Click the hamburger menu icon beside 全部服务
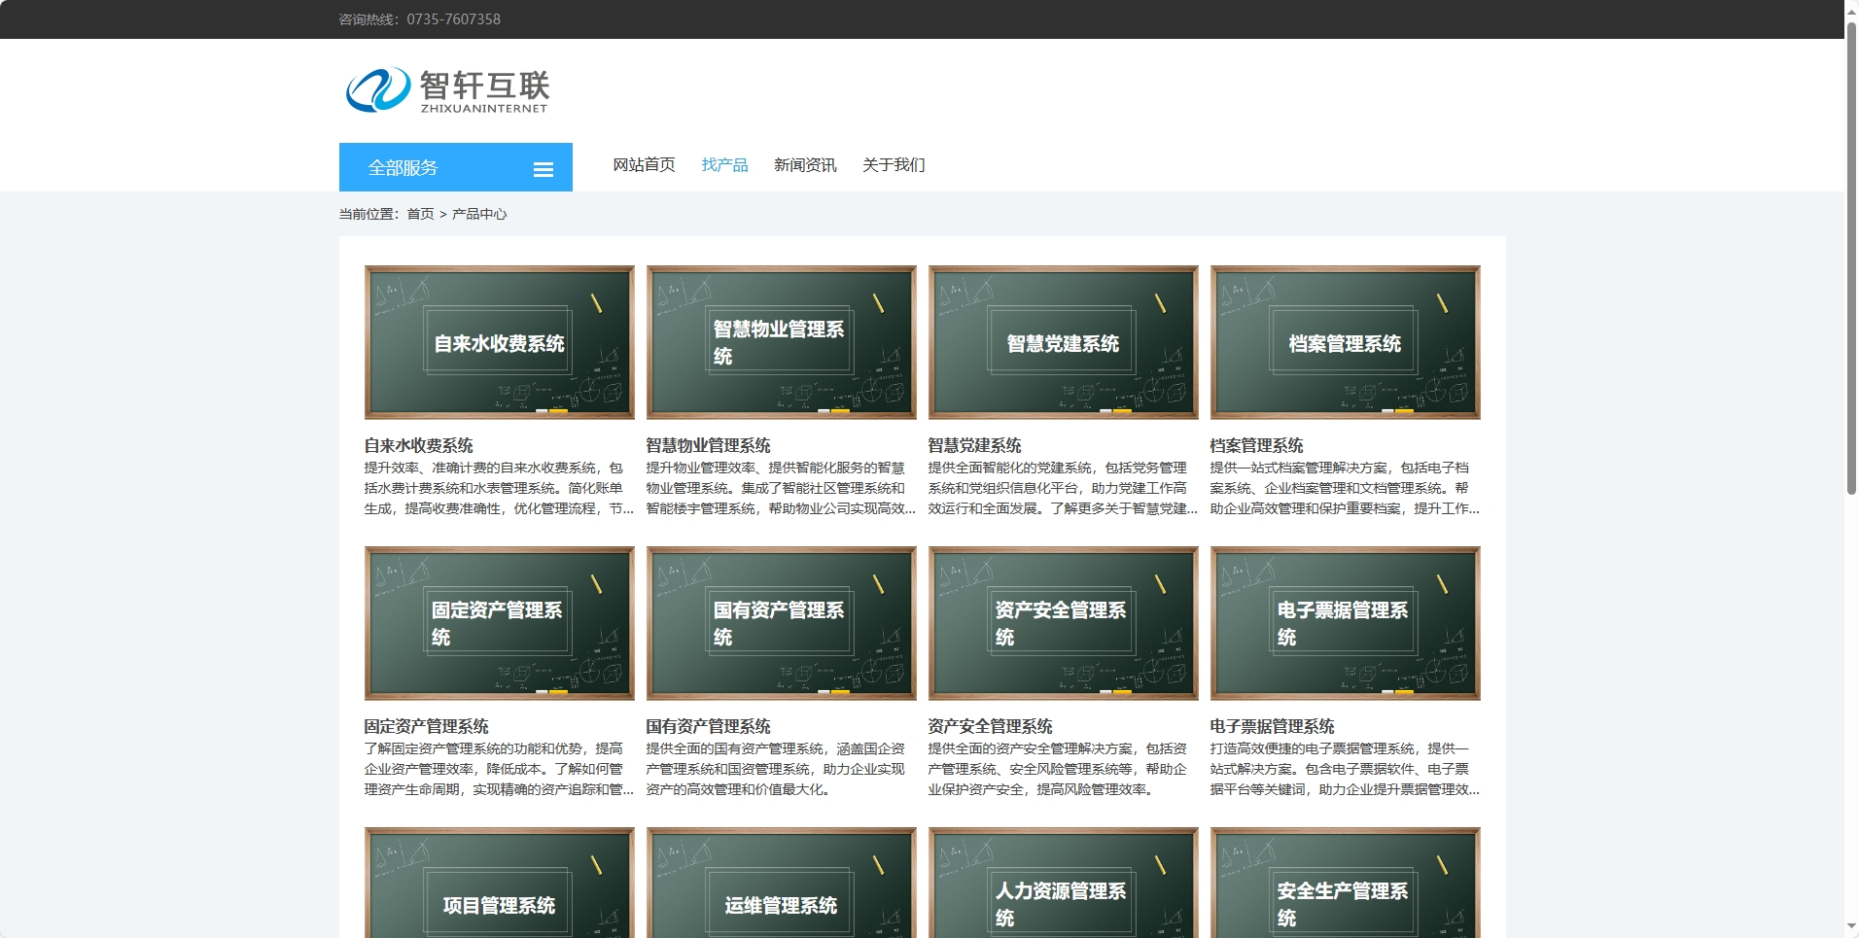Screen dimensions: 1859x938 point(544,168)
